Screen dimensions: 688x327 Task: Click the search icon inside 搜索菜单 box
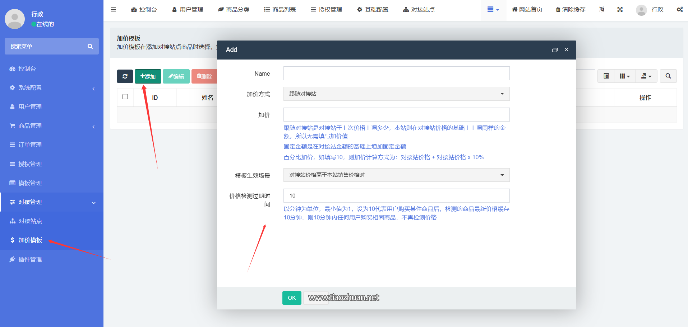[90, 46]
